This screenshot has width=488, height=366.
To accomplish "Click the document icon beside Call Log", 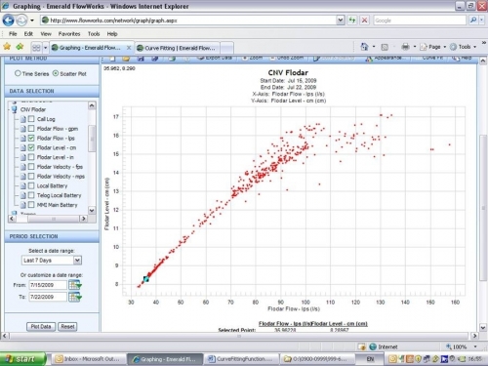I will [23, 119].
